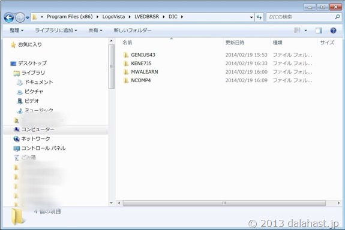Click horizontal scrollbar left arrow

[119, 203]
